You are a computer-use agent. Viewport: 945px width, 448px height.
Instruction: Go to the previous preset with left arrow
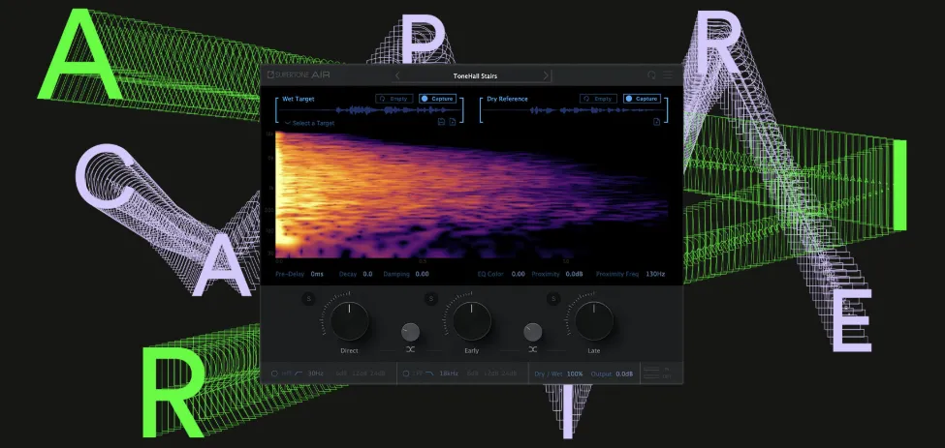[397, 75]
